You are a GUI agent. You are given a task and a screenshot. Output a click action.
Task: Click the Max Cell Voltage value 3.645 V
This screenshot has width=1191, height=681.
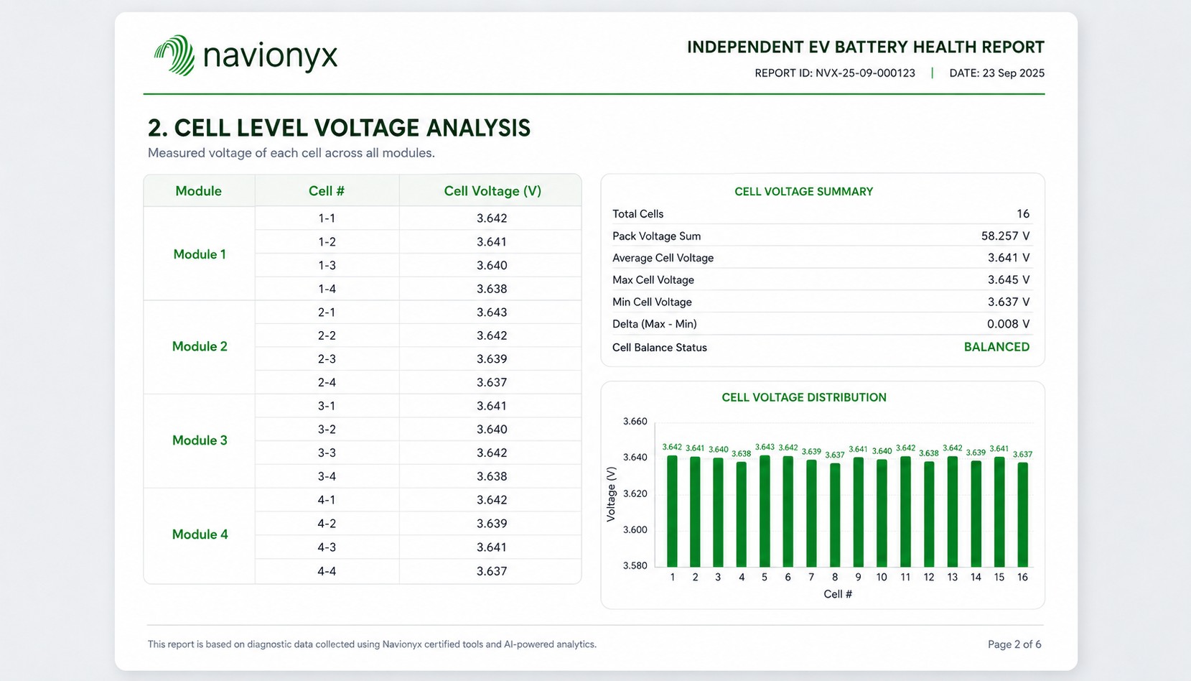(1009, 280)
